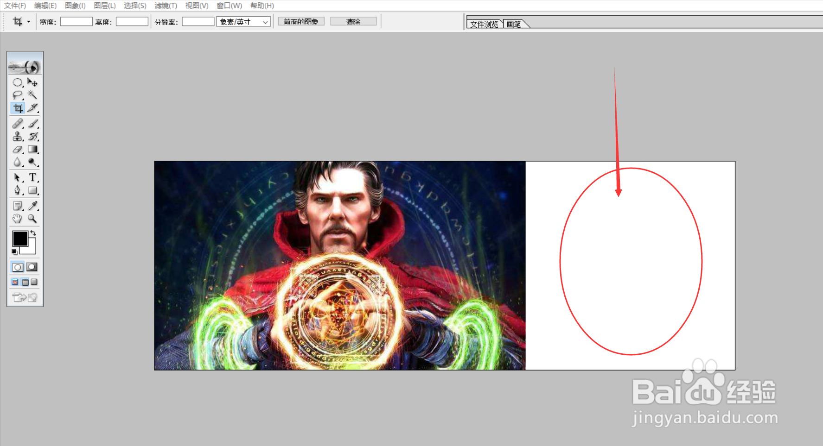Select the Path Selection tool

coord(18,177)
